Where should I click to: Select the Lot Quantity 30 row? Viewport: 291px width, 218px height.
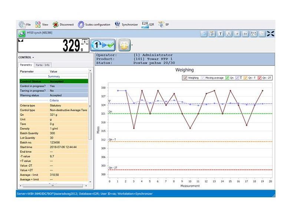point(54,138)
